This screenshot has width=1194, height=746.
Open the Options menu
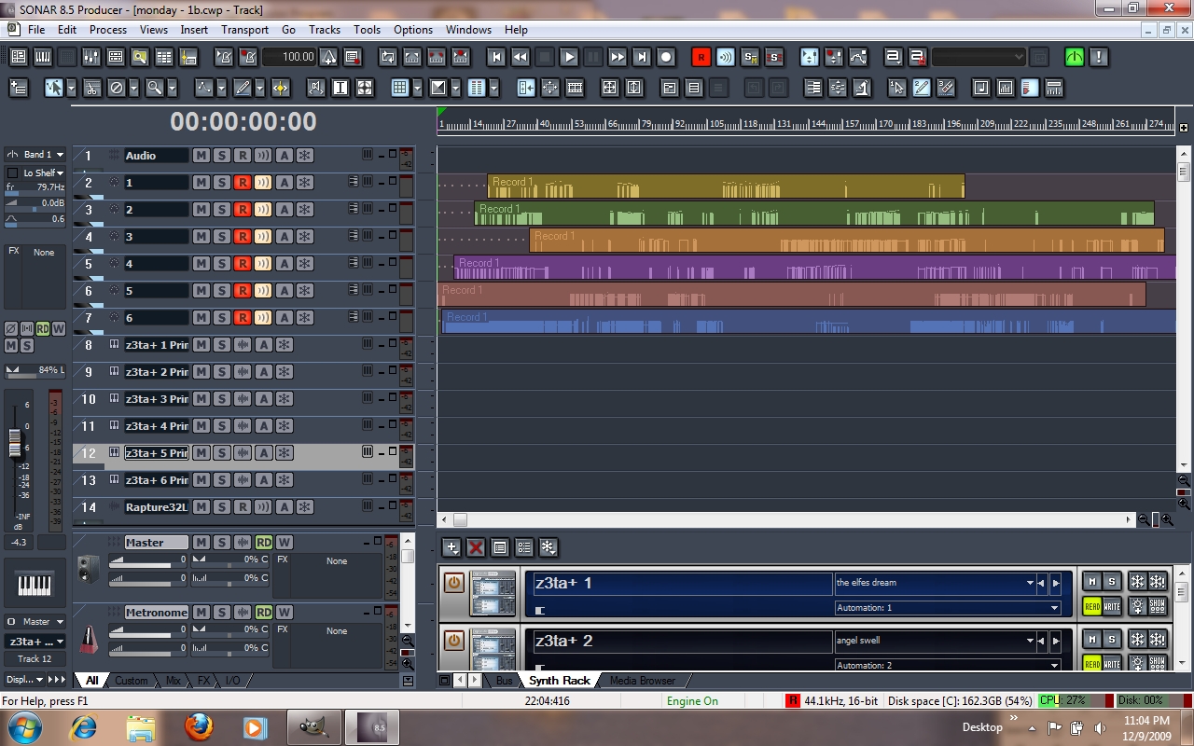click(412, 30)
